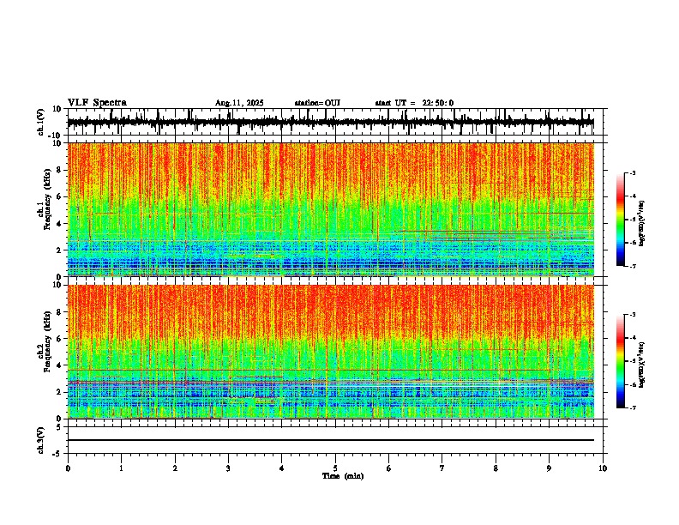Viewport: 679px width, 525px height.
Task: Click the time axis tick label "9"
Action: [x=549, y=468]
